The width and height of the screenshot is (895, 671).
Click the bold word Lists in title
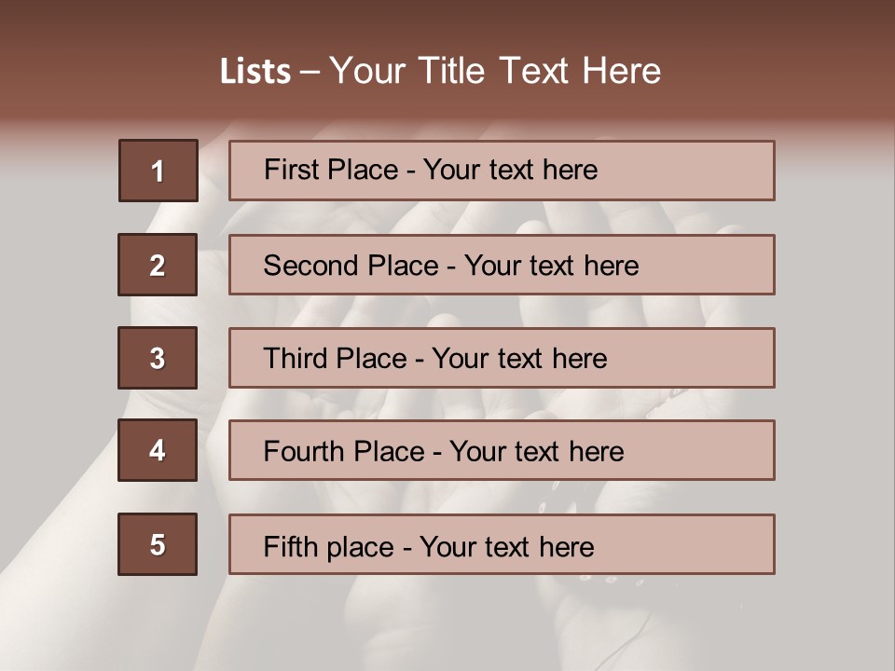coord(255,72)
